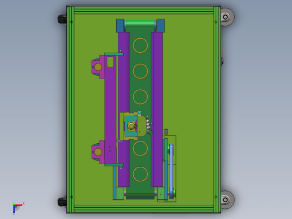292x219 pixels.
Task: Select the upper teal bracket on the plate
Action: tap(114, 54)
